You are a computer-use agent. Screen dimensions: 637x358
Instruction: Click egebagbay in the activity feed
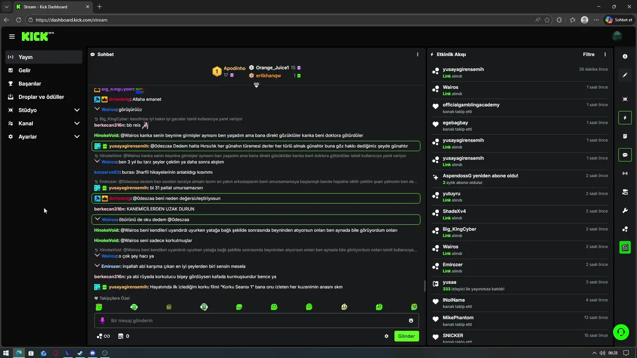[x=455, y=123]
